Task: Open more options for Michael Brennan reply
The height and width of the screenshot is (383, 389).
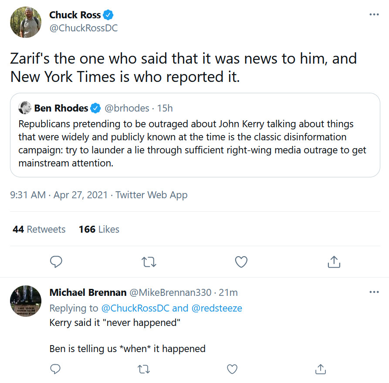Action: click(374, 292)
